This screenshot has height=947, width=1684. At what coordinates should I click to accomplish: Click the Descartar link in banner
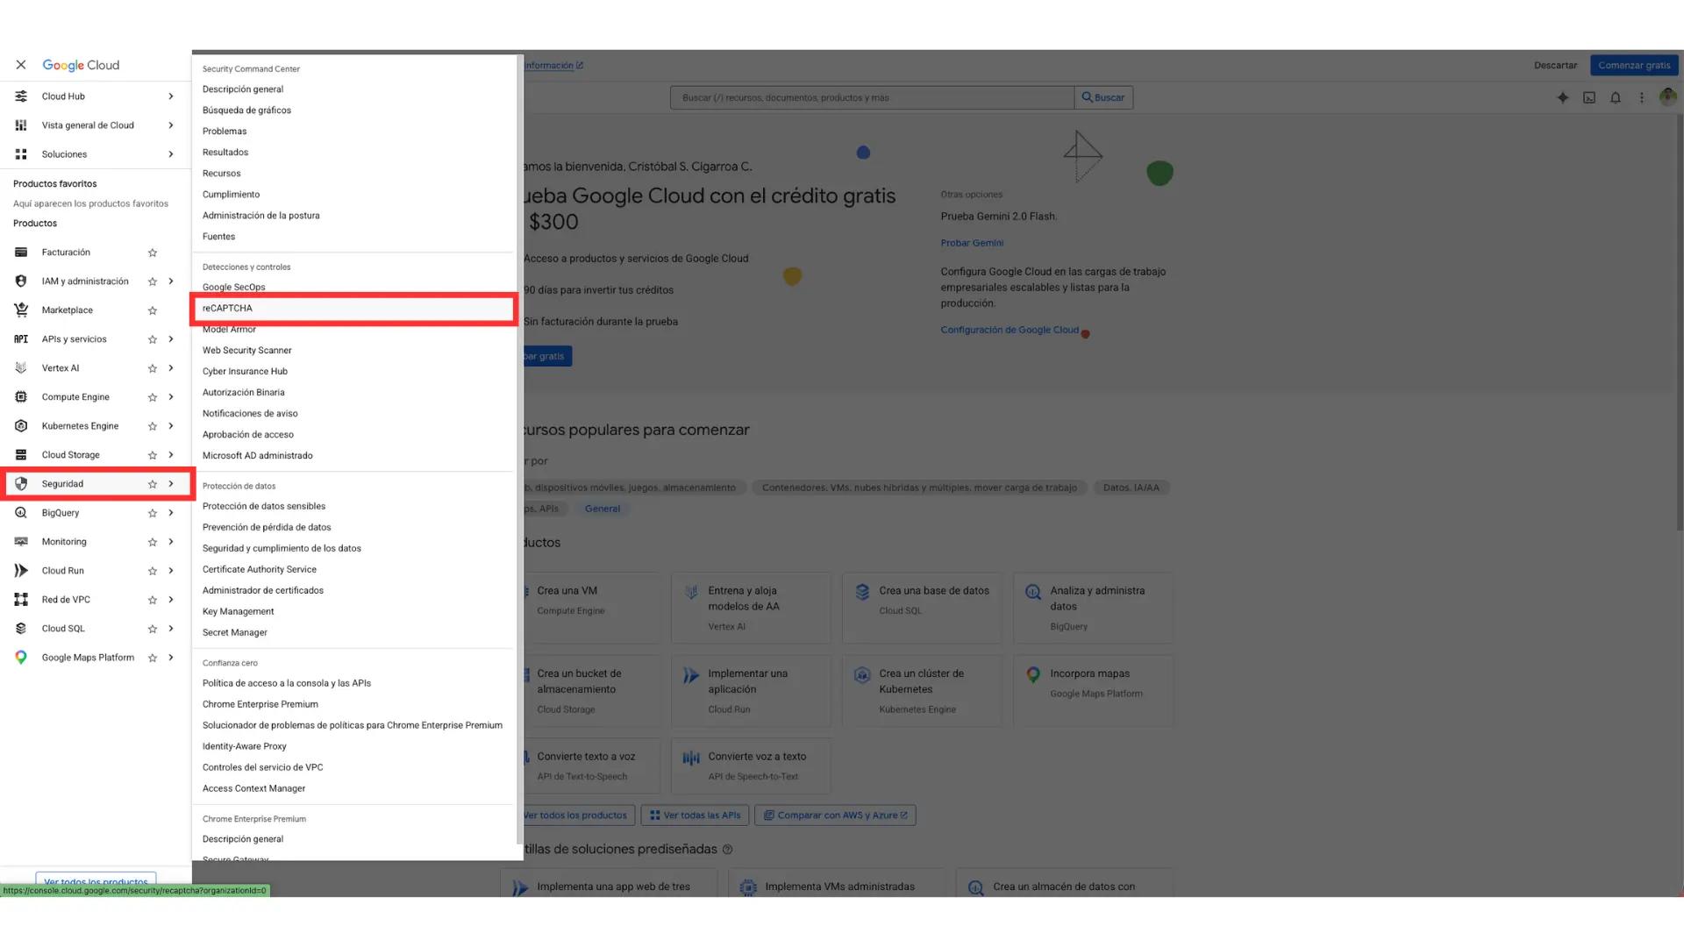(x=1555, y=65)
